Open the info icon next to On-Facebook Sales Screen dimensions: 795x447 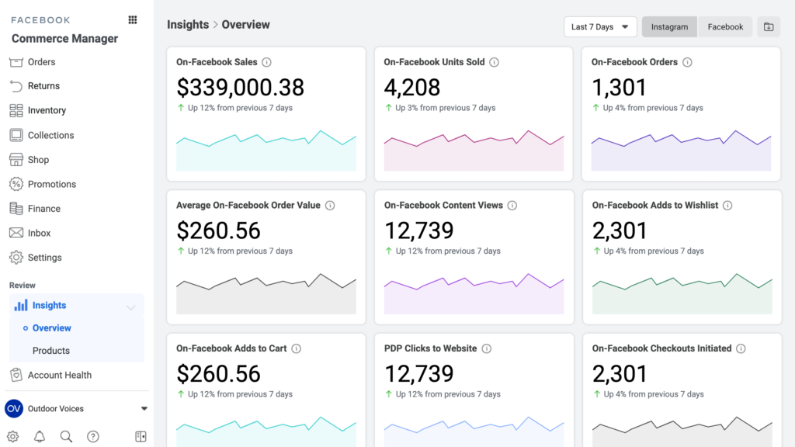point(267,62)
